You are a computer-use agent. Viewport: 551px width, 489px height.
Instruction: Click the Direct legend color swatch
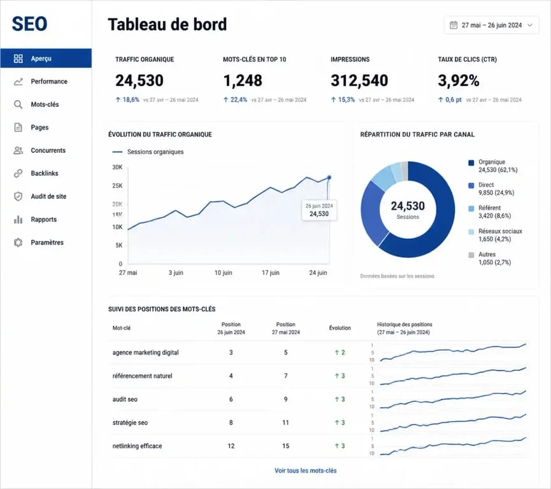[x=471, y=185]
